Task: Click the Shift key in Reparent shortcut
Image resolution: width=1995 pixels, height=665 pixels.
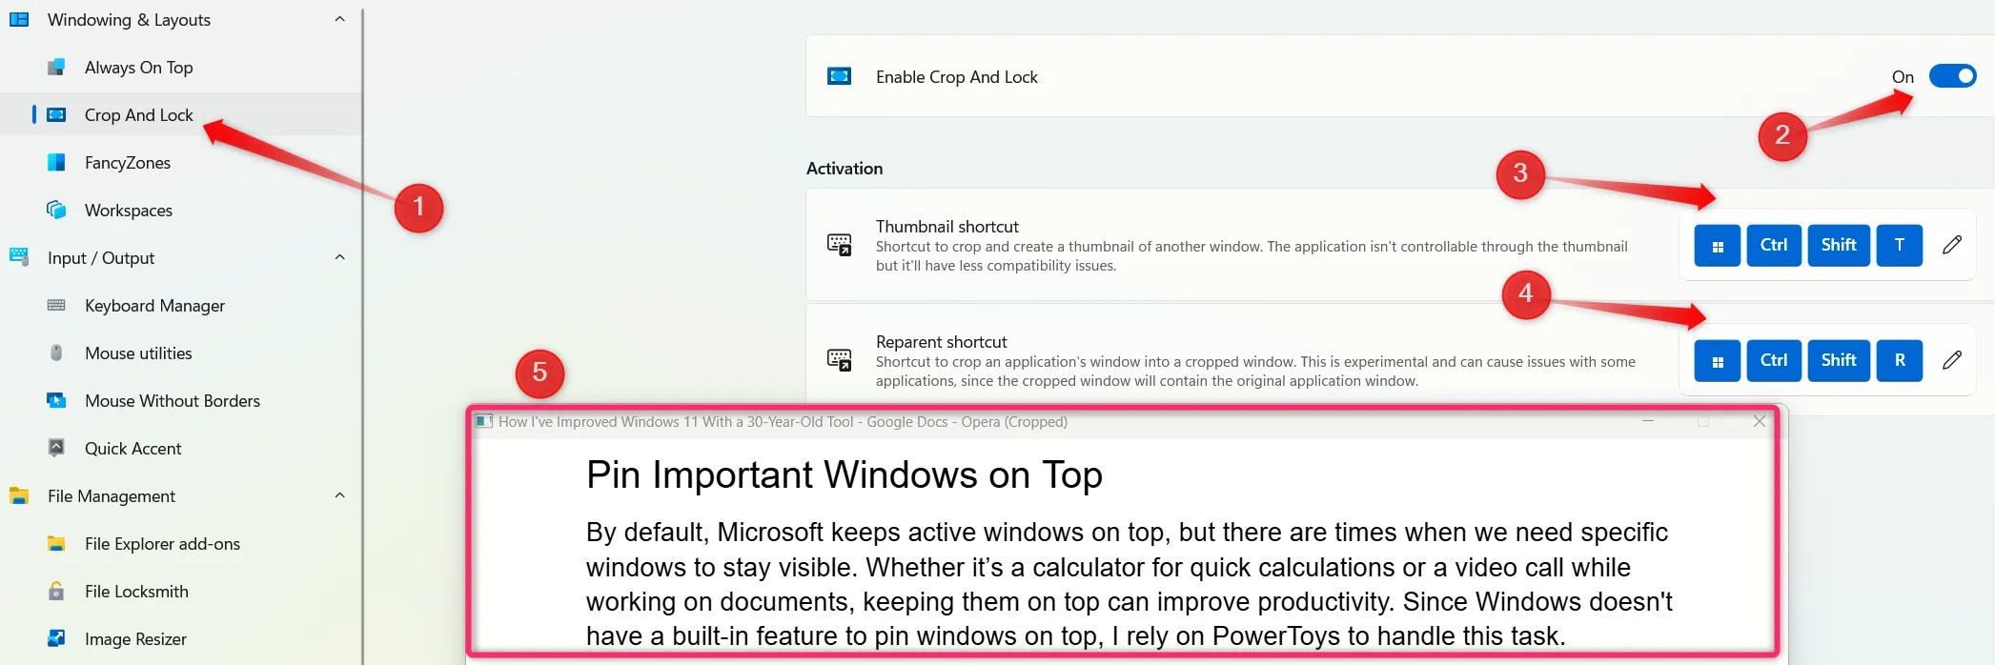Action: 1839,361
